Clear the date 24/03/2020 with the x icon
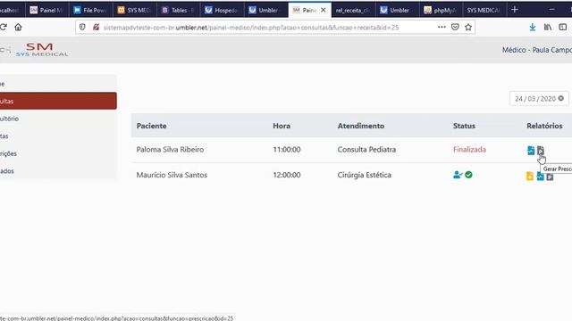 click(561, 98)
